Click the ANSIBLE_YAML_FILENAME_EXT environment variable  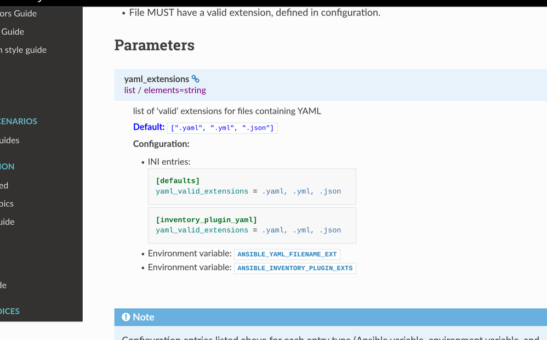pos(287,254)
